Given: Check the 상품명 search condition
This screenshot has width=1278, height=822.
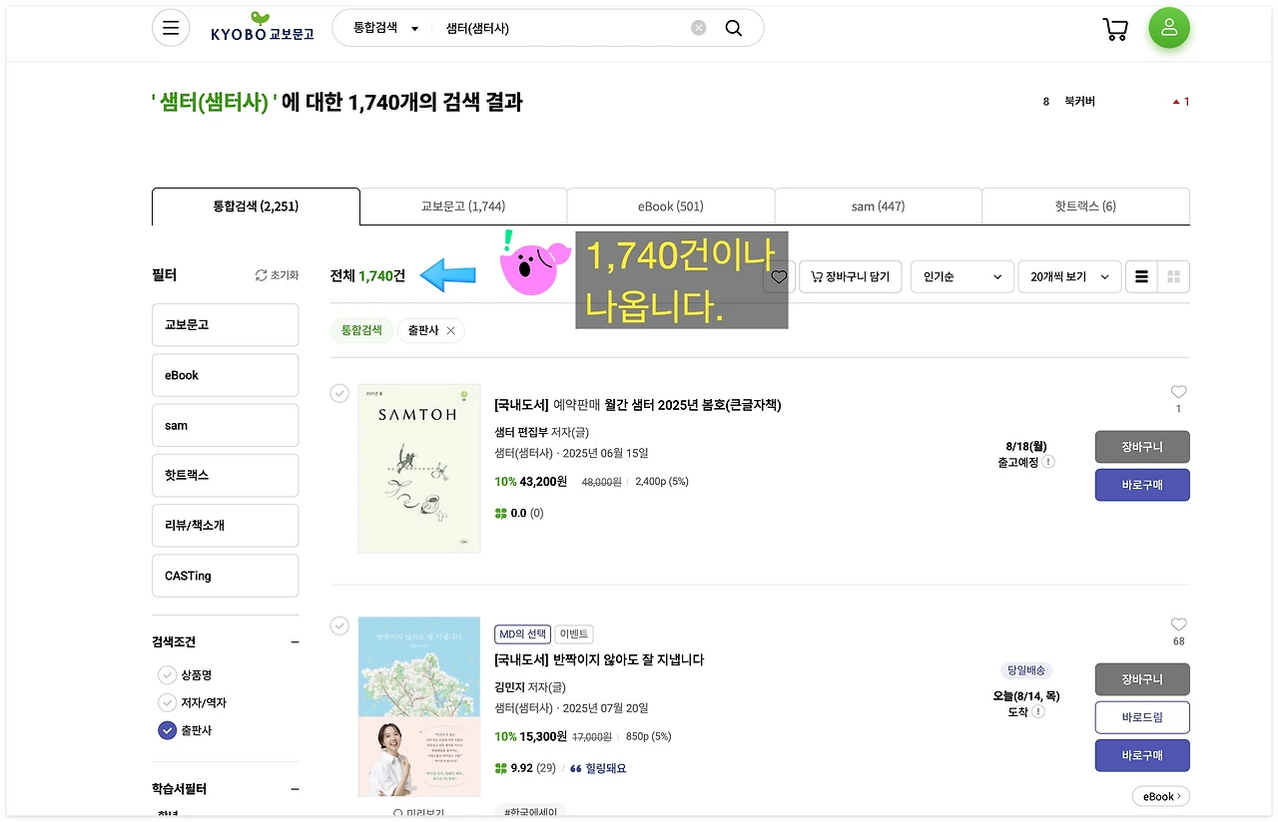Looking at the screenshot, I should [167, 675].
